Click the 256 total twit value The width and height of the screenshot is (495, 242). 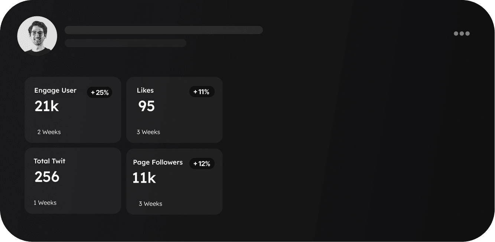click(47, 177)
